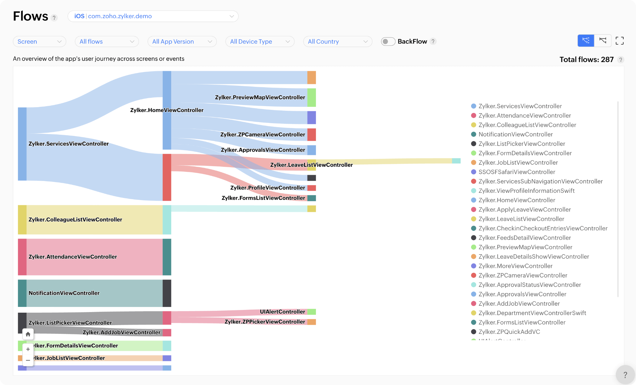Open the All Country dropdown
This screenshot has width=636, height=385.
click(337, 41)
